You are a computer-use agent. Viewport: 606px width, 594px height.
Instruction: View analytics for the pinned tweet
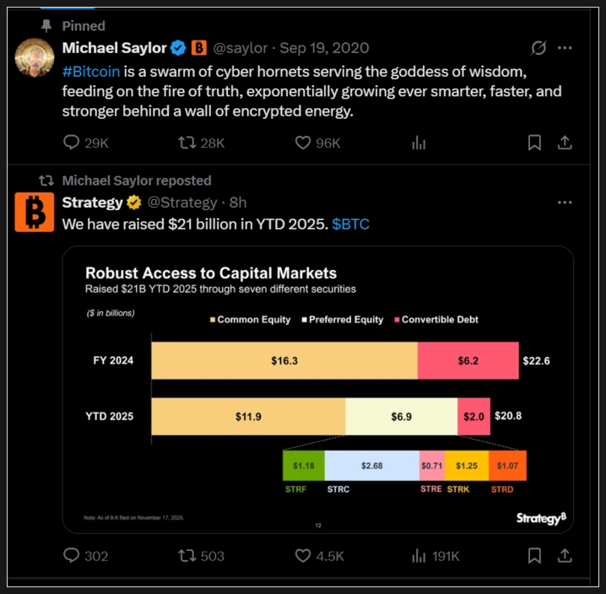click(419, 143)
